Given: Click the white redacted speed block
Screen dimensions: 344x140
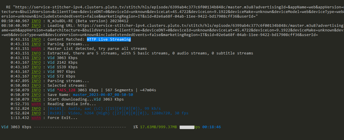Looking at the screenshot, I should pyautogui.click(x=187, y=127).
